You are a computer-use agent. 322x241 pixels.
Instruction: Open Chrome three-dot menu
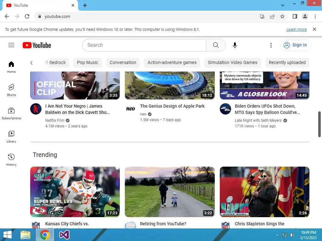tap(315, 16)
